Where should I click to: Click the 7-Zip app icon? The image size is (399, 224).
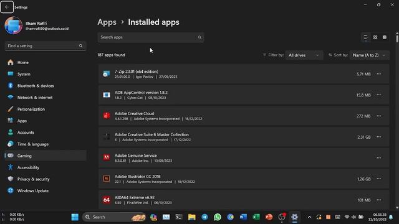pos(107,74)
